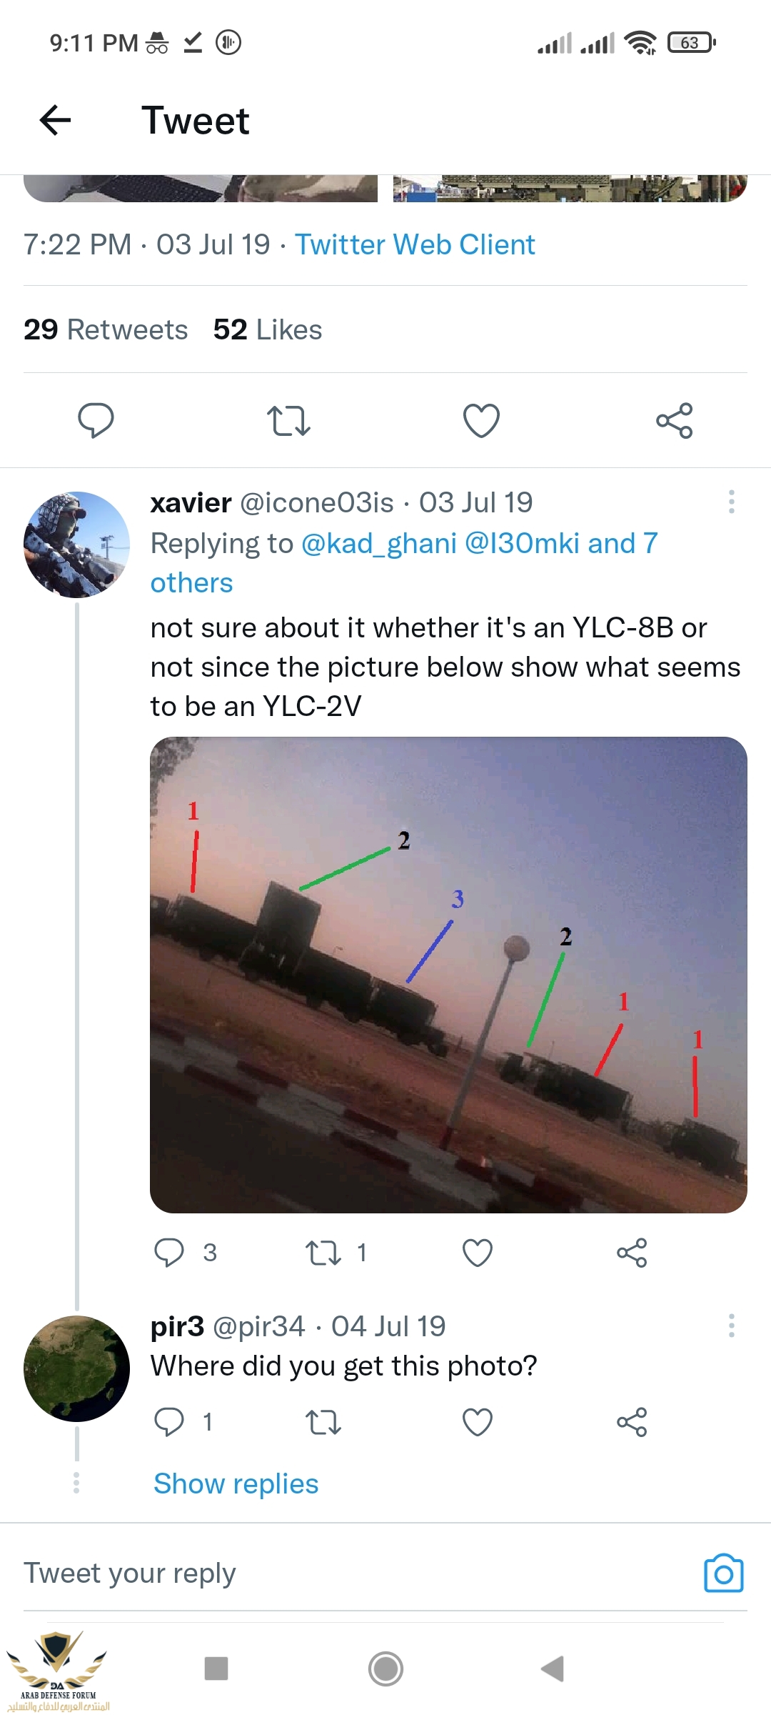
Task: Attach photo with camera icon
Action: coord(724,1573)
